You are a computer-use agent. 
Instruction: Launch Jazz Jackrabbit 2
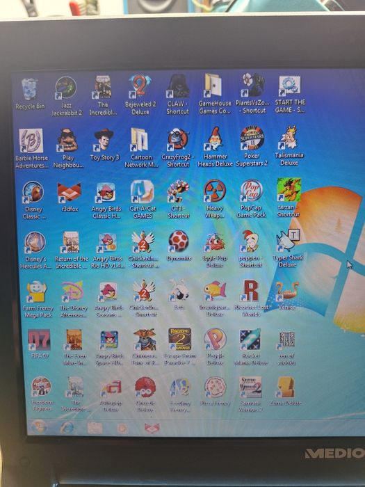coord(66,88)
